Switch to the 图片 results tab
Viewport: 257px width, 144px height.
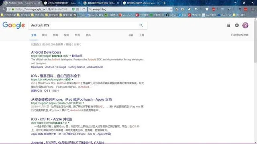(45, 35)
